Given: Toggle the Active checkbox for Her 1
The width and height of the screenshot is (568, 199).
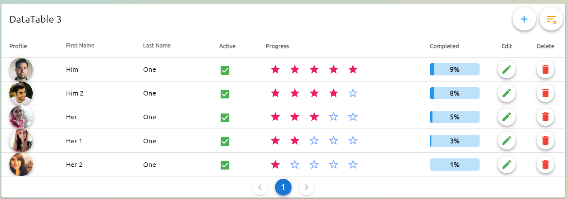Looking at the screenshot, I should 225,142.
